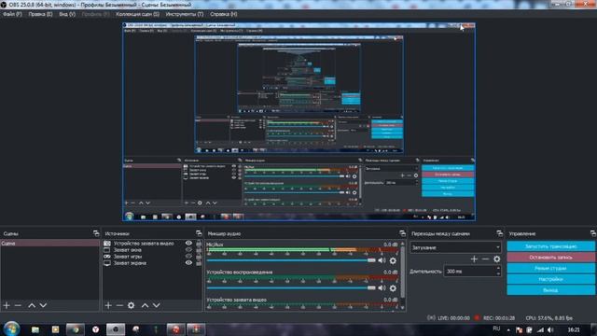This screenshot has width=597, height=336.
Task: Click the REC 00:01:28 status text
Action: coord(499,317)
